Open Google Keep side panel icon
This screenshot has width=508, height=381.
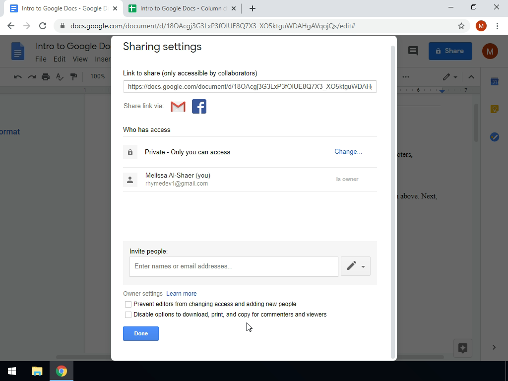tap(495, 109)
